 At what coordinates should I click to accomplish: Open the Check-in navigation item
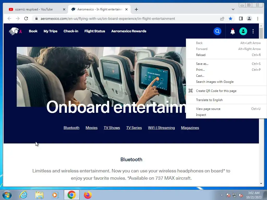pyautogui.click(x=71, y=31)
